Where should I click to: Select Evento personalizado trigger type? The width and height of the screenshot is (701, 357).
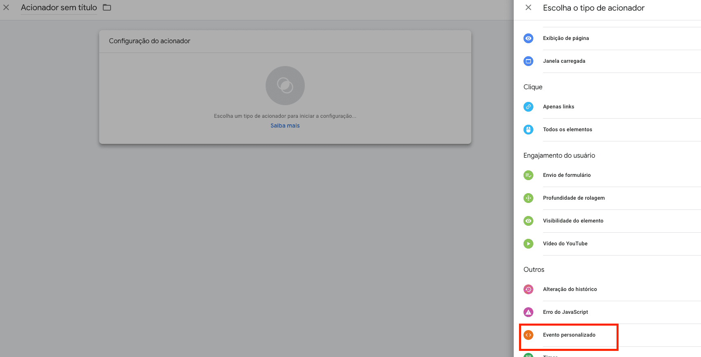[x=607, y=335]
